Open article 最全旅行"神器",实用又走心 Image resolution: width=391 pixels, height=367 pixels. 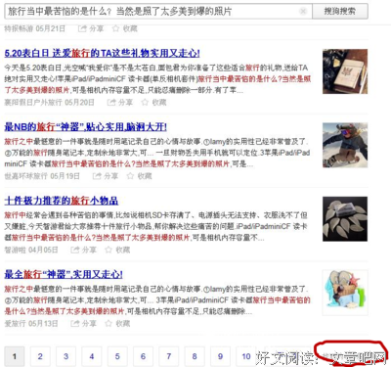tap(64, 274)
